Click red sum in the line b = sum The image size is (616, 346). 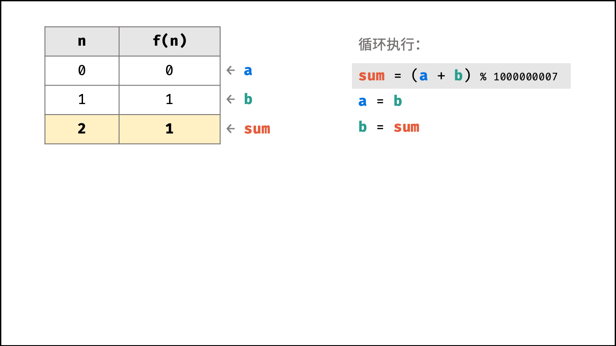(x=406, y=127)
